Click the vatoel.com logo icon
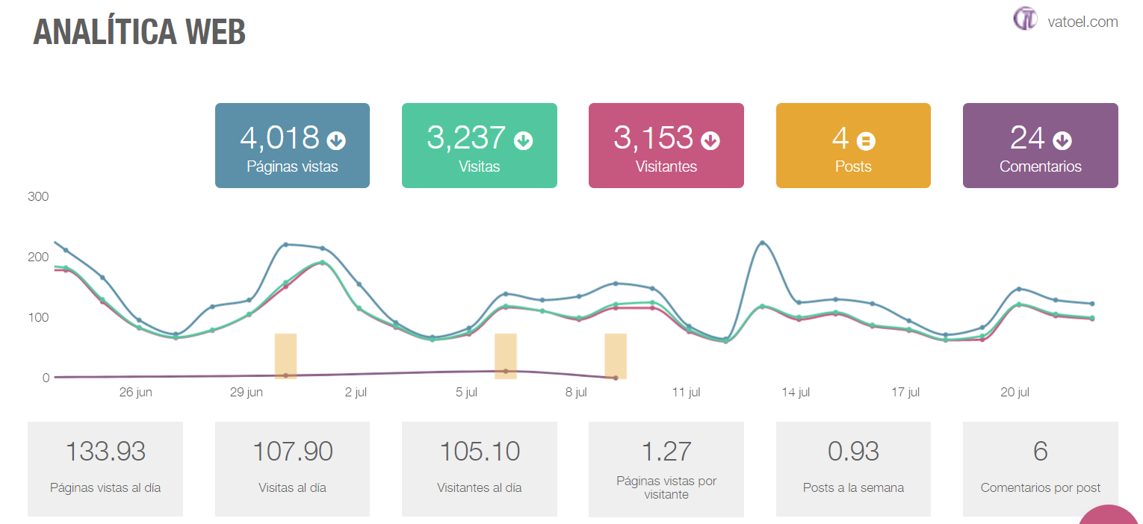This screenshot has height=524, width=1143. coord(1026,19)
